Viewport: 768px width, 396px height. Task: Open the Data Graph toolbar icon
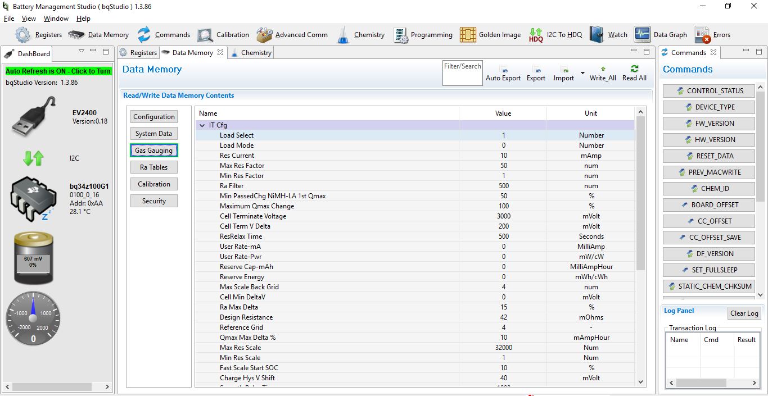click(x=642, y=35)
